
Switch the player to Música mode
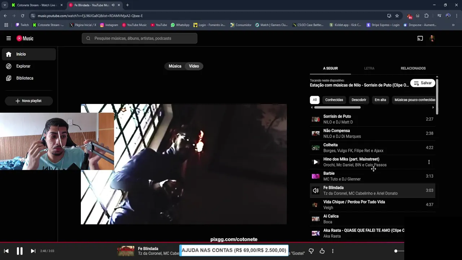(175, 66)
